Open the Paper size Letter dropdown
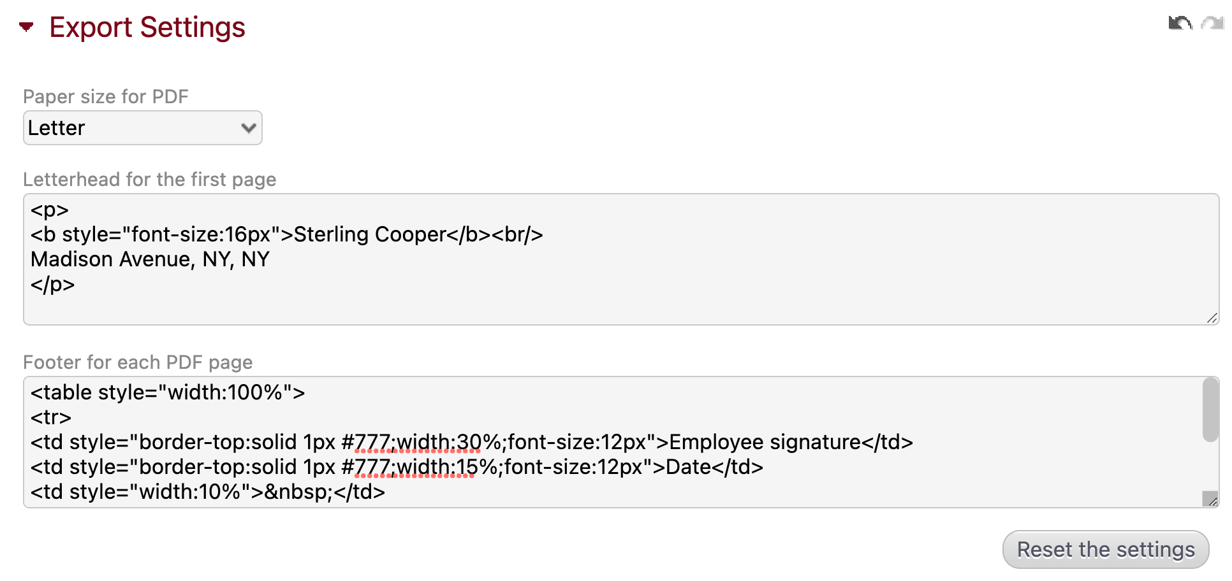 pyautogui.click(x=143, y=128)
